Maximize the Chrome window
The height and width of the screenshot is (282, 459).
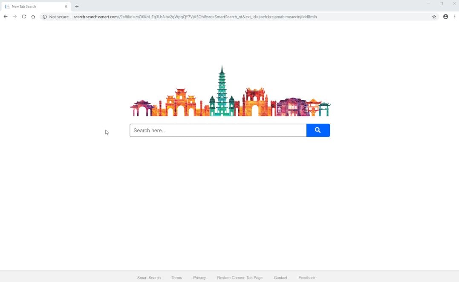(x=441, y=3)
